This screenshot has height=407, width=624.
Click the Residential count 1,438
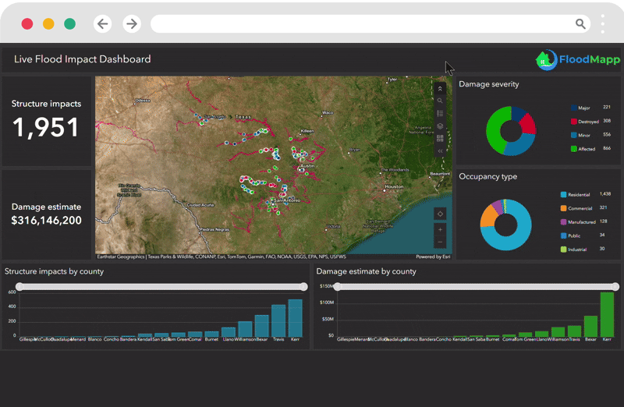point(605,194)
